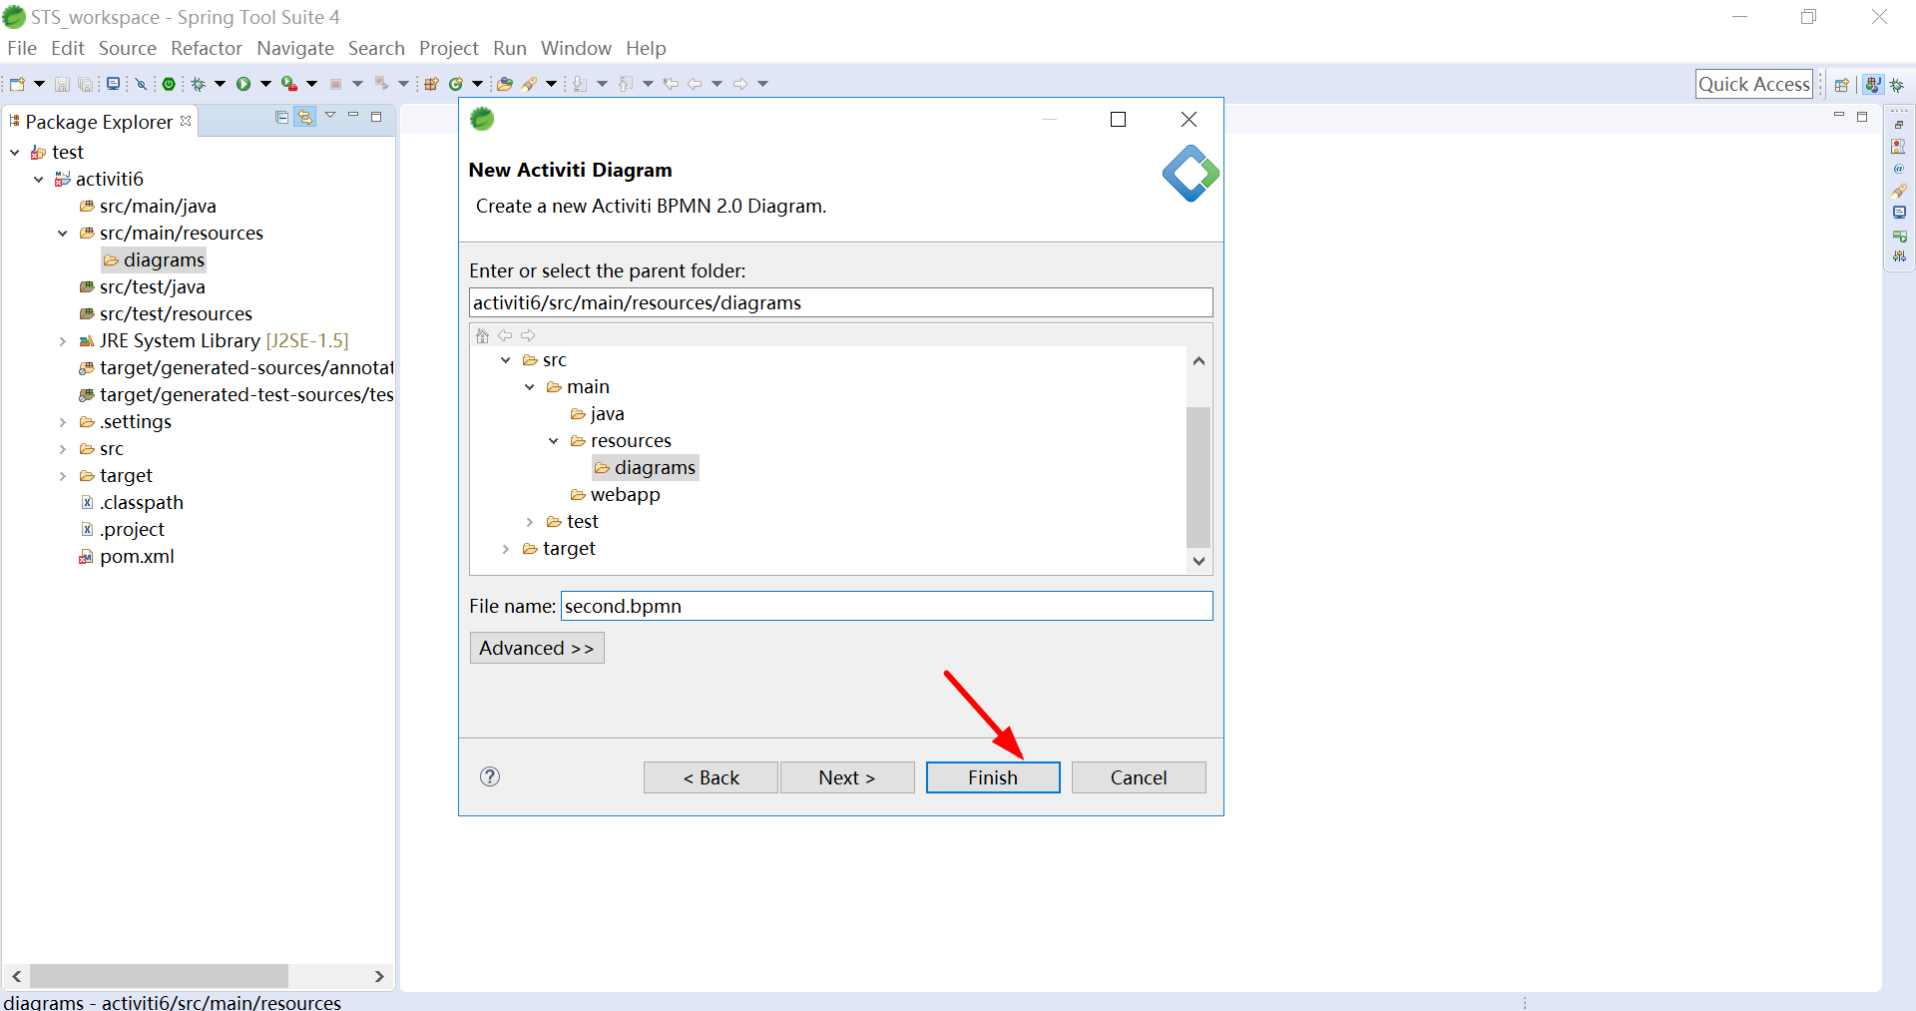Toggle the Java perspective button
The height and width of the screenshot is (1011, 1916).
tap(1873, 85)
